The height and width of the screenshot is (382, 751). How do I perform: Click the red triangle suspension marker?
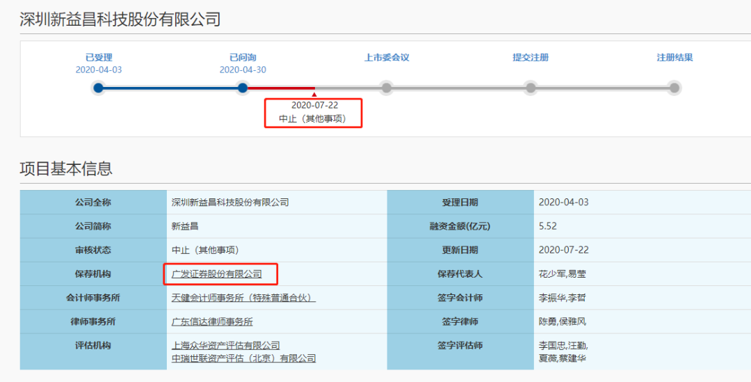[x=314, y=94]
